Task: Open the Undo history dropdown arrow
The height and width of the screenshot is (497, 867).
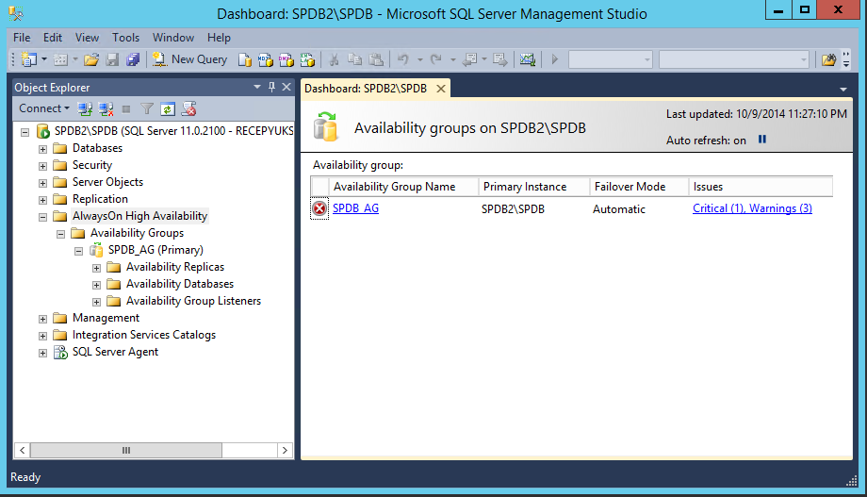Action: [x=419, y=59]
